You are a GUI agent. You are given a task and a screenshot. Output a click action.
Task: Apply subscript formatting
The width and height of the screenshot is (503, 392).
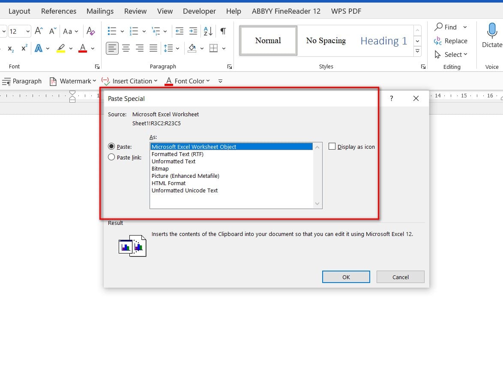tap(11, 49)
